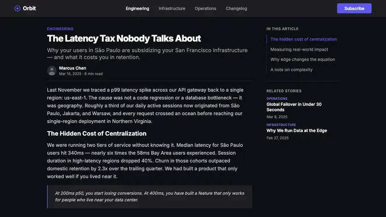Click The Latency Tax Nobody Talks About title
The width and height of the screenshot is (386, 217).
[x=124, y=39]
